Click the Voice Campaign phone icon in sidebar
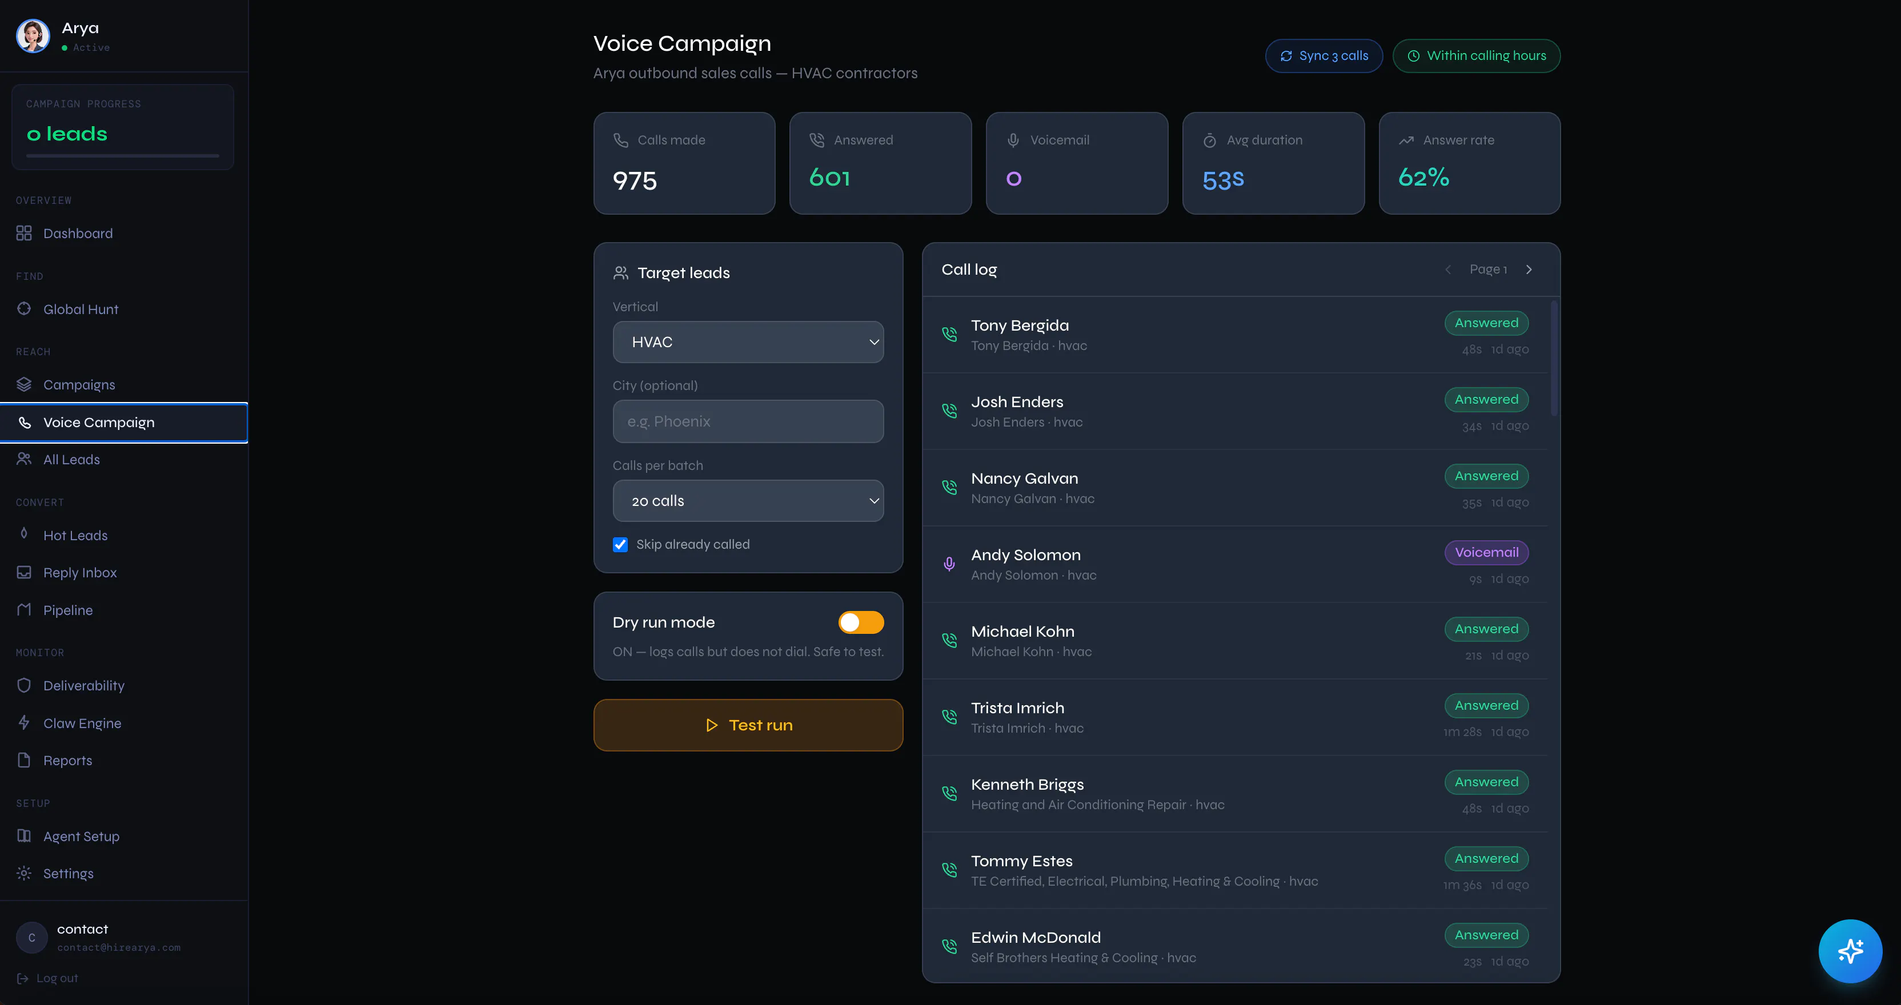Viewport: 1901px width, 1005px height. pos(25,422)
